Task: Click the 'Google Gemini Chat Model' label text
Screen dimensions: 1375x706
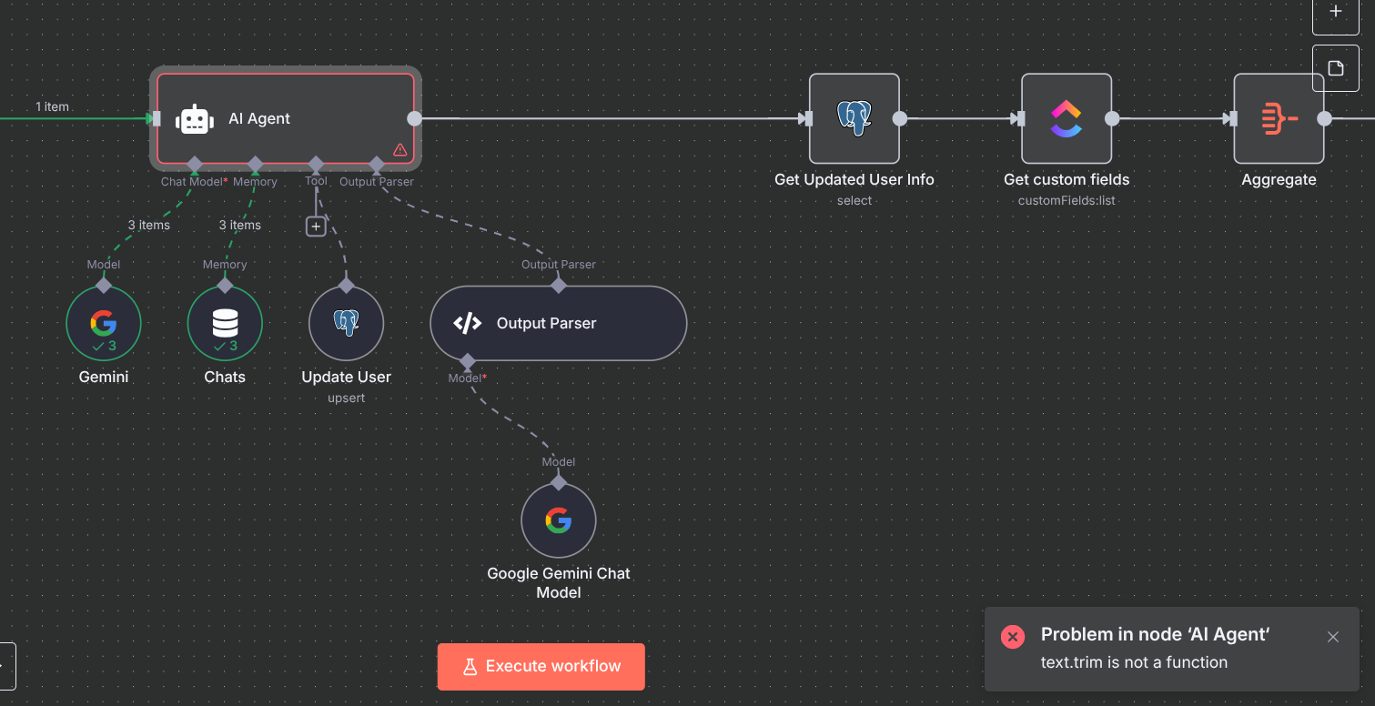Action: tap(559, 583)
